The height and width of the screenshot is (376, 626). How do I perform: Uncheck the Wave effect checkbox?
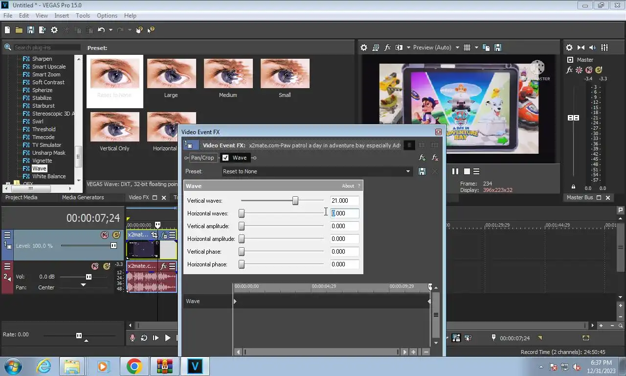pos(225,158)
